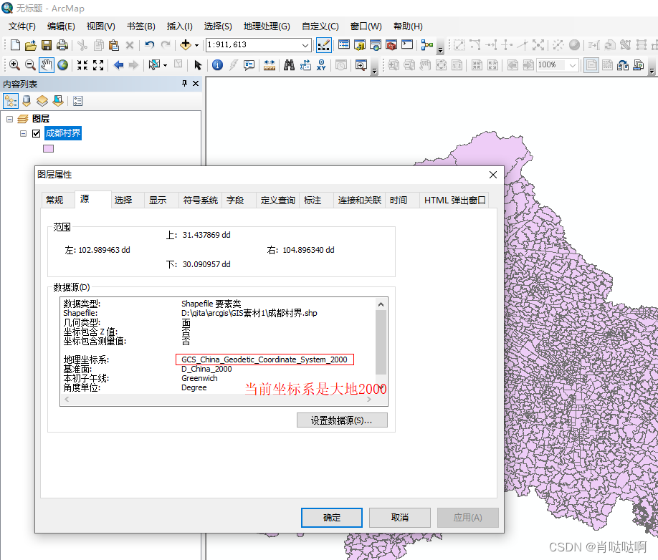Image resolution: width=658 pixels, height=560 pixels.
Task: Click the GCS_China_Geodetic_Coordinate_System_2000 text
Action: (264, 359)
